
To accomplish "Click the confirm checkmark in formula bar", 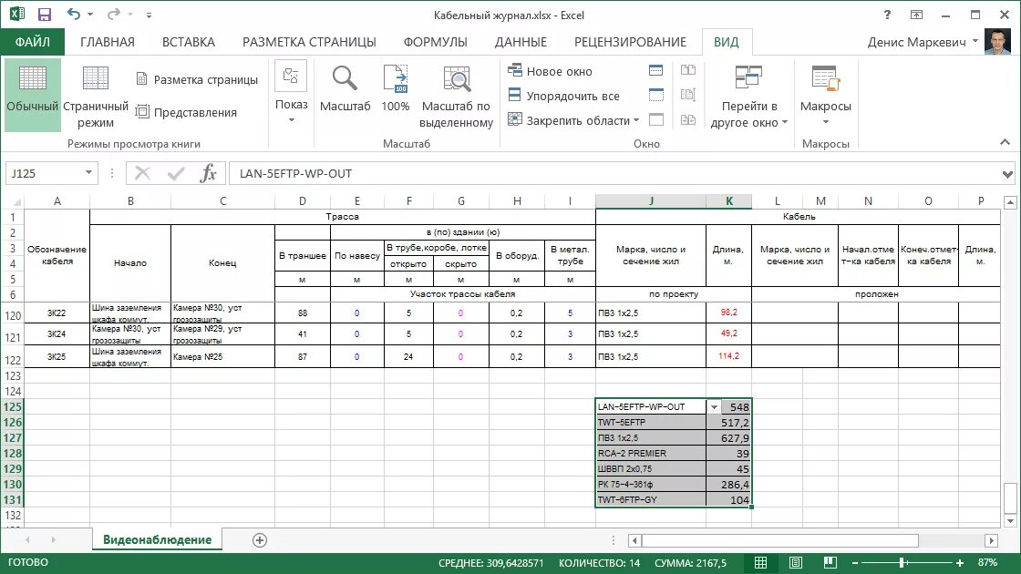I will (176, 173).
